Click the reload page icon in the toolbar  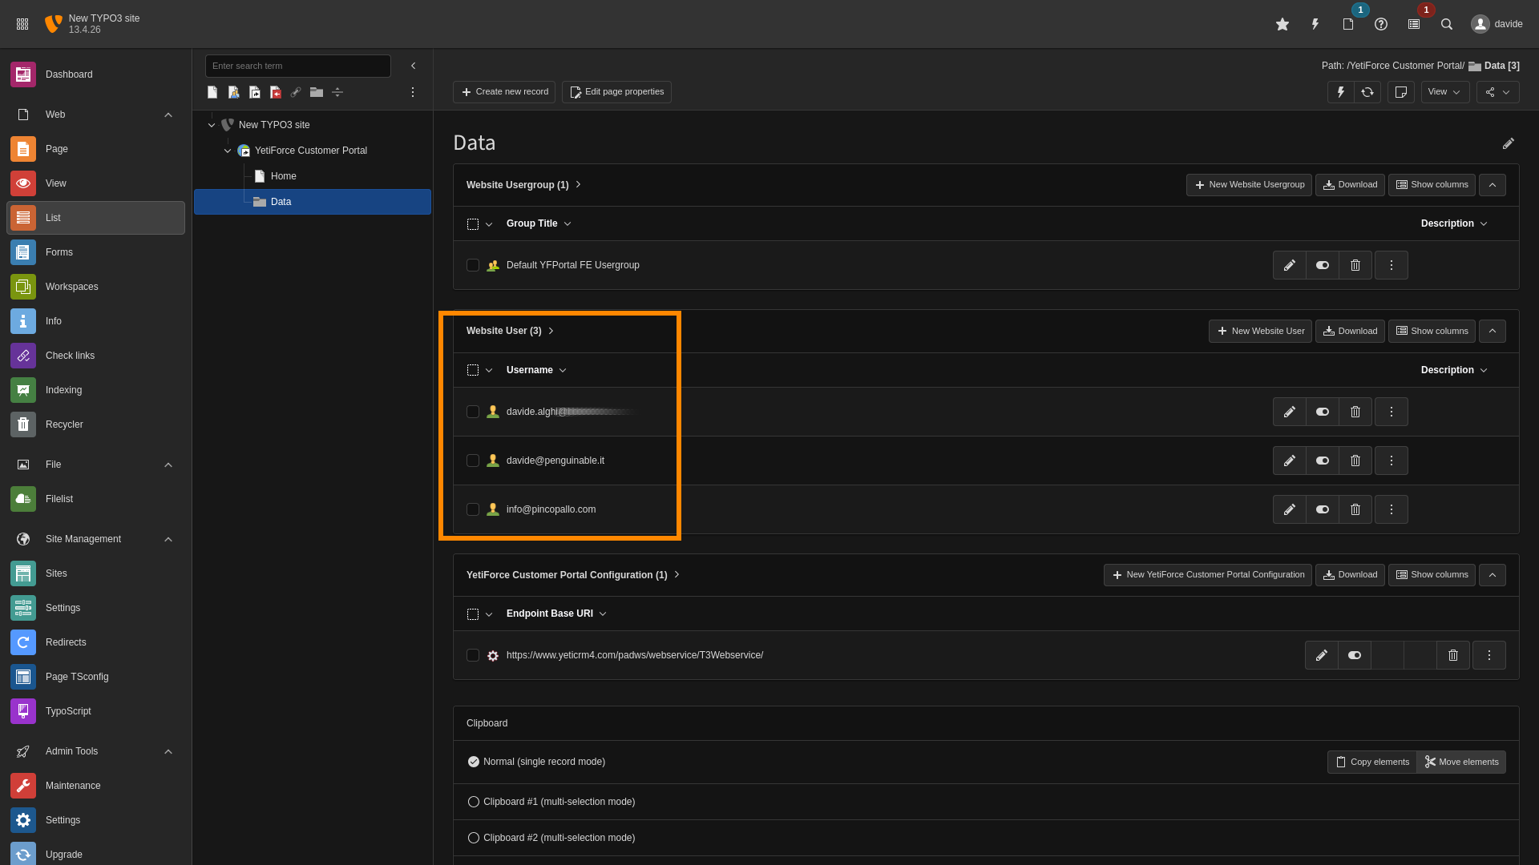[x=1367, y=92]
